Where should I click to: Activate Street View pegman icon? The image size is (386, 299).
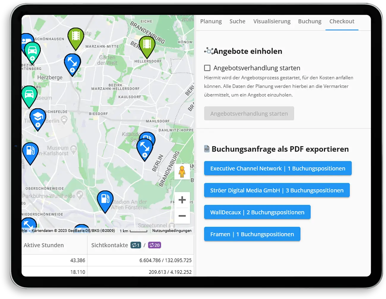pos(182,171)
